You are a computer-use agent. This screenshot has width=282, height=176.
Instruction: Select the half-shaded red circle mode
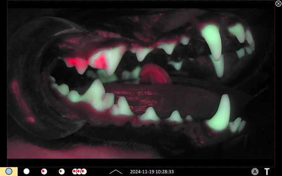(62, 171)
